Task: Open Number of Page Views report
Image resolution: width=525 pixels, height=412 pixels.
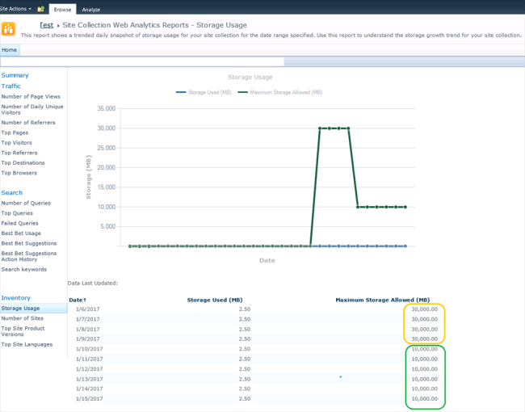Action: tap(31, 96)
